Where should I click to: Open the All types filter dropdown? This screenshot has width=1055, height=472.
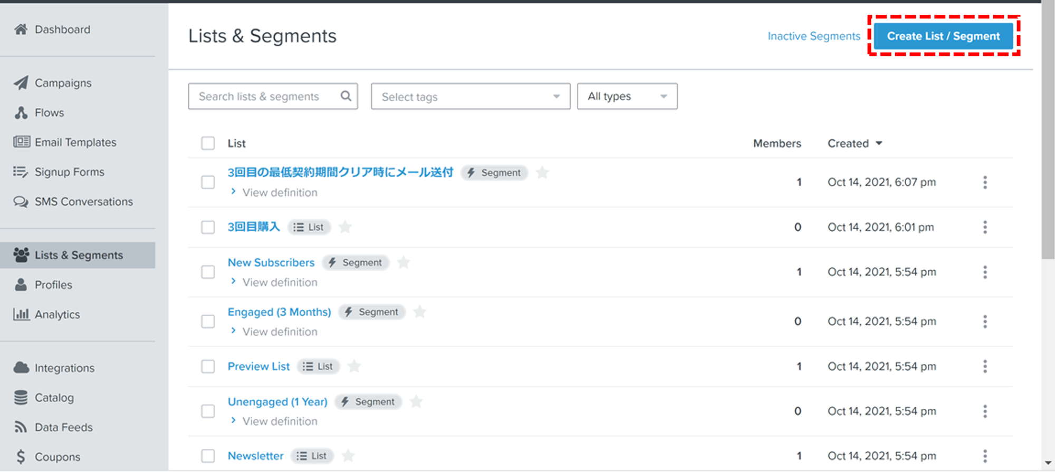click(x=627, y=96)
